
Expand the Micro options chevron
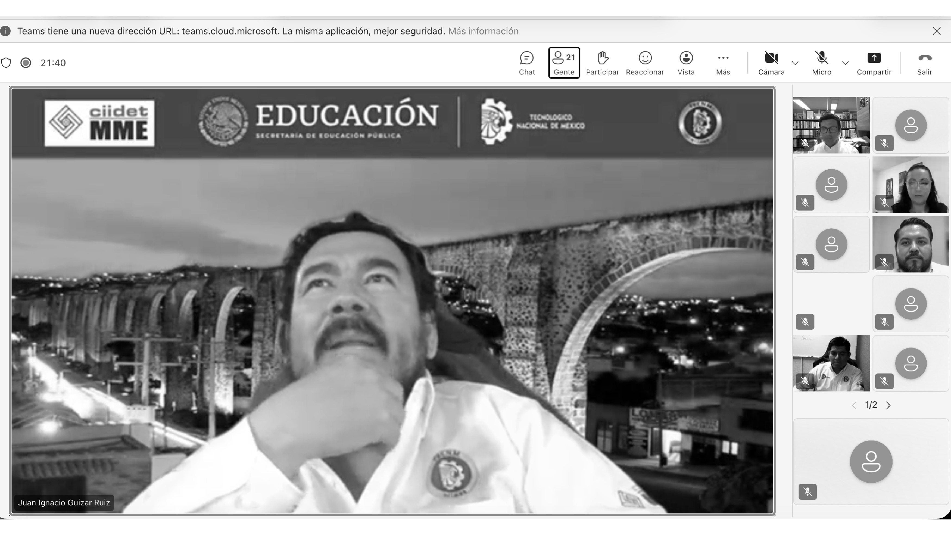(x=845, y=63)
